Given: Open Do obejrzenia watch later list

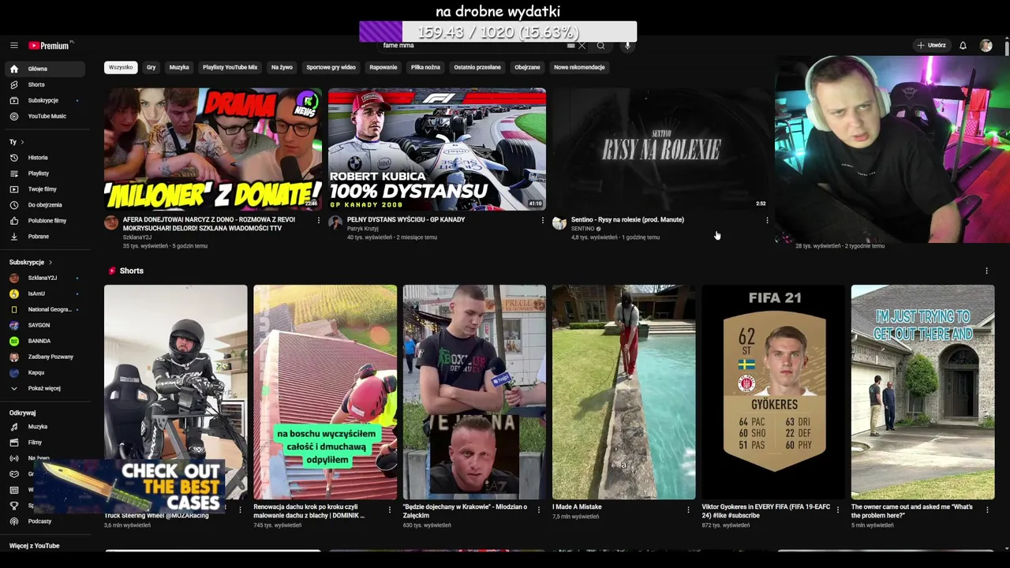Looking at the screenshot, I should [x=46, y=205].
